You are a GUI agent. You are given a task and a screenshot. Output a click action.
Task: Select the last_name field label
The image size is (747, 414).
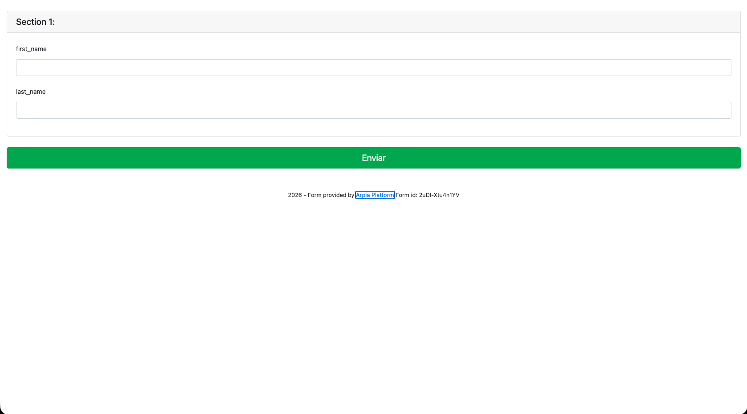(x=31, y=92)
